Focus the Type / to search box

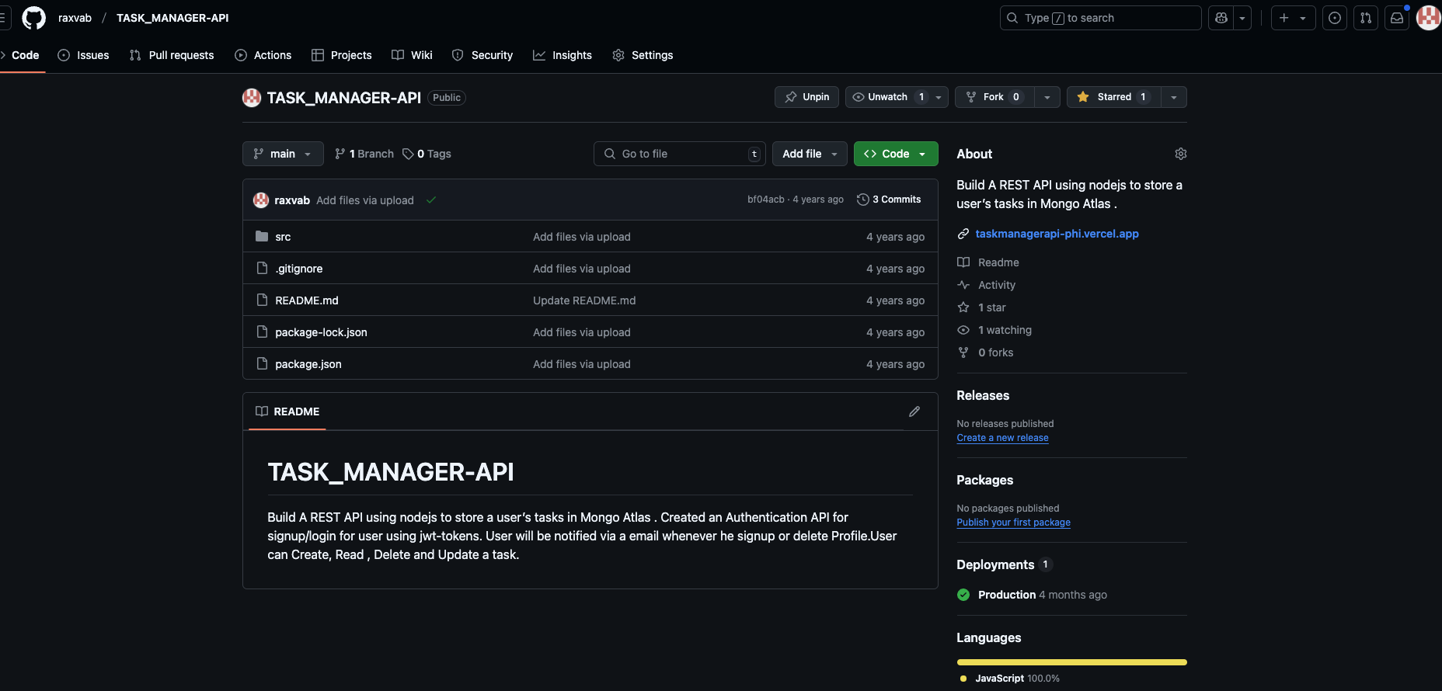(1100, 18)
